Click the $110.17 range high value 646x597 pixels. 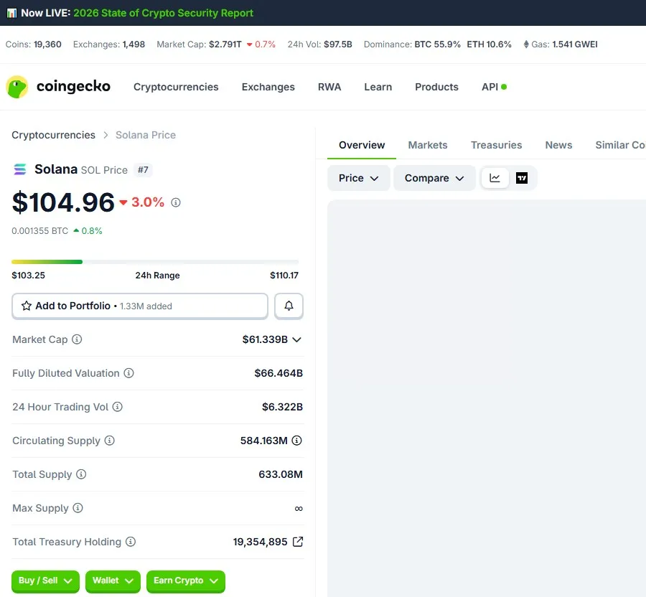(x=284, y=276)
